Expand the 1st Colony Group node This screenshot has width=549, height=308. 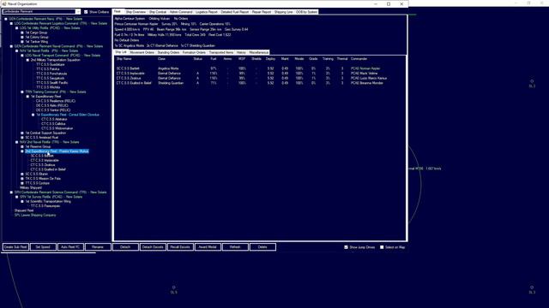[x=22, y=37]
